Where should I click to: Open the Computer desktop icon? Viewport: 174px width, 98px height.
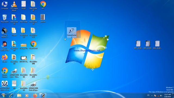click(x=5, y=5)
